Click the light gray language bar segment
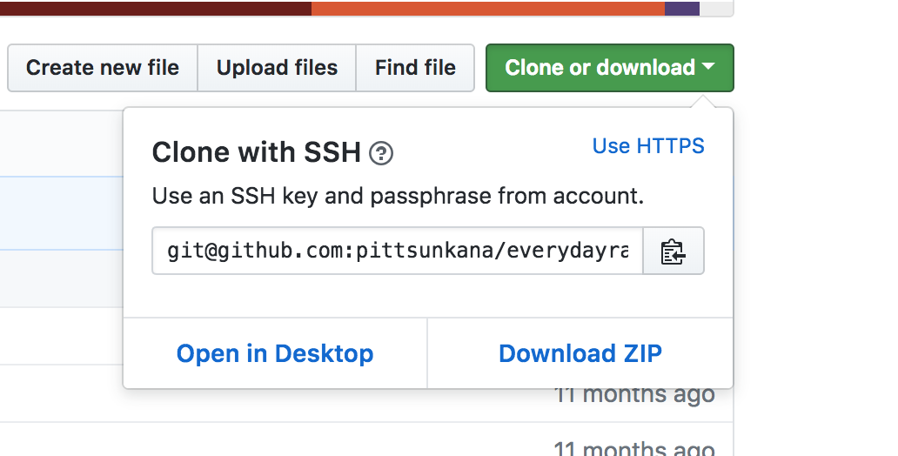This screenshot has width=898, height=456. click(x=715, y=8)
